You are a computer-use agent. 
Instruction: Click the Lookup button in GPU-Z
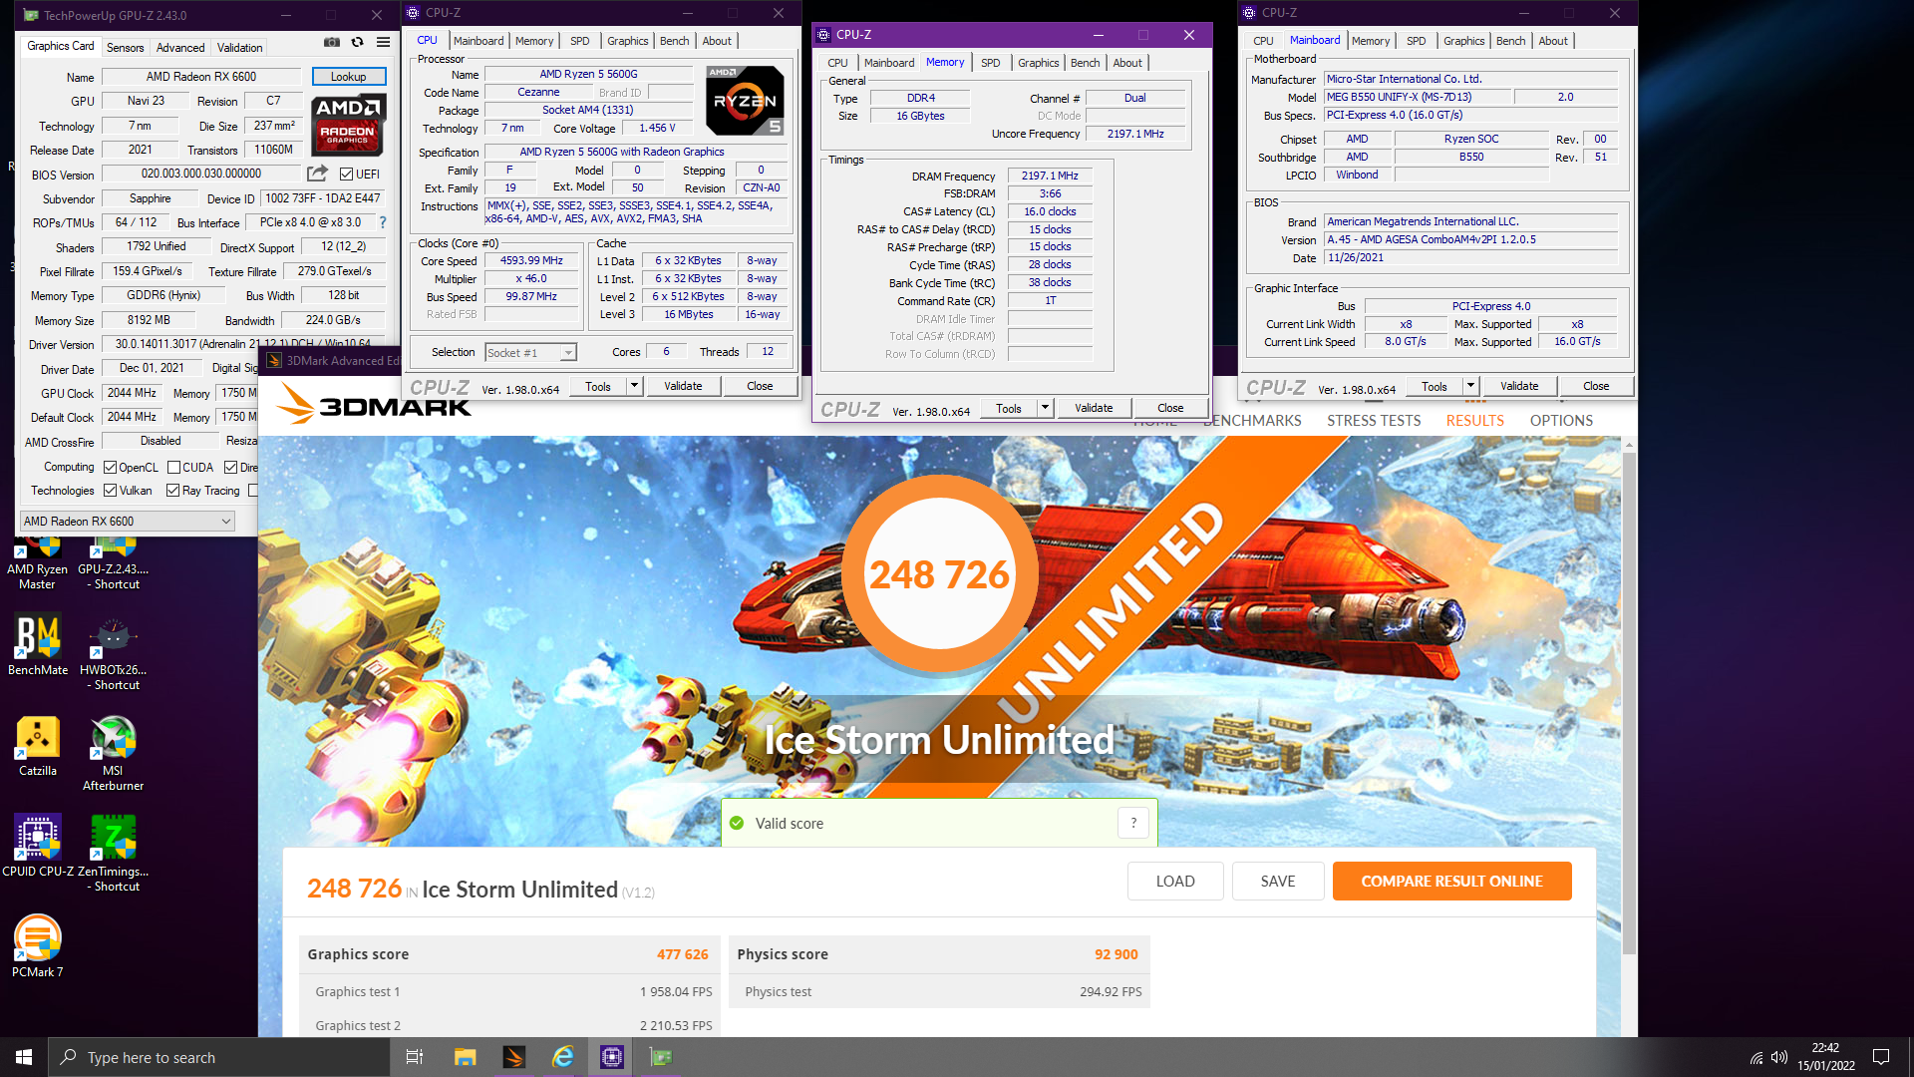[x=348, y=77]
